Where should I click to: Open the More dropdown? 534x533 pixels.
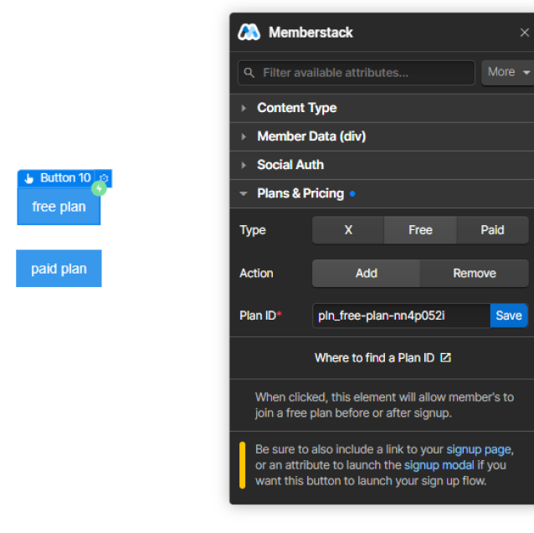pyautogui.click(x=508, y=72)
